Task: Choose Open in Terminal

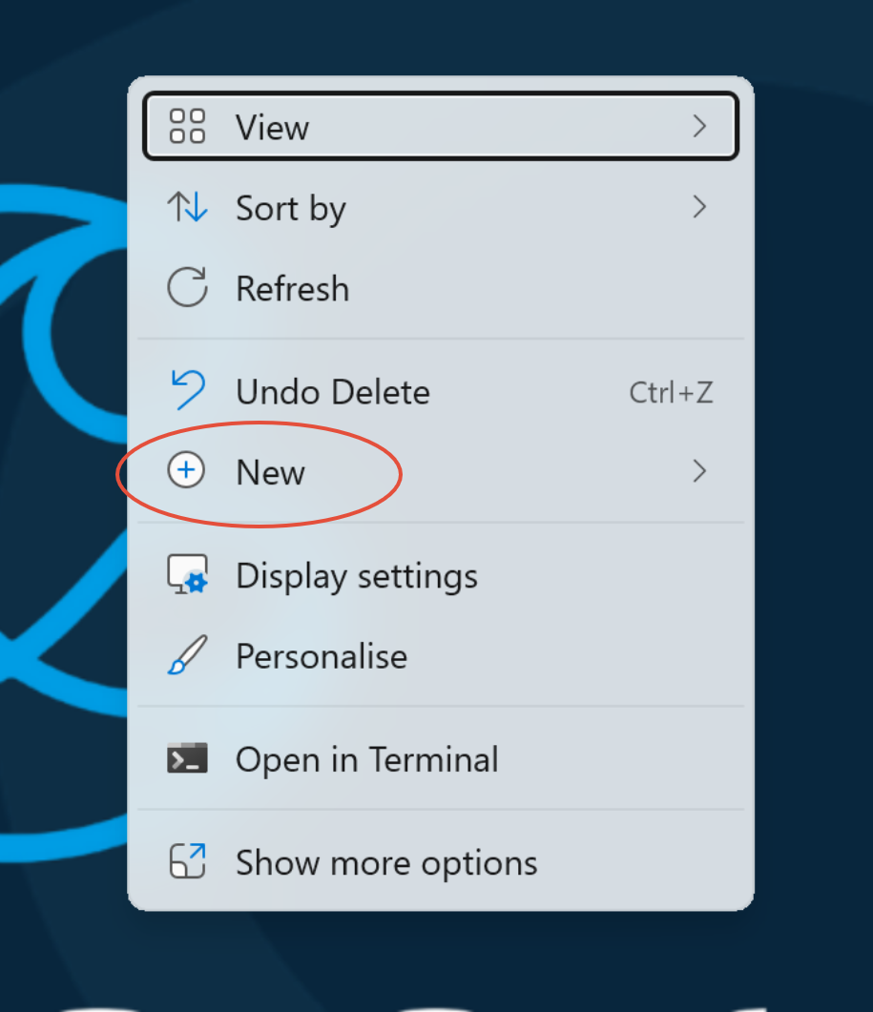Action: point(441,759)
